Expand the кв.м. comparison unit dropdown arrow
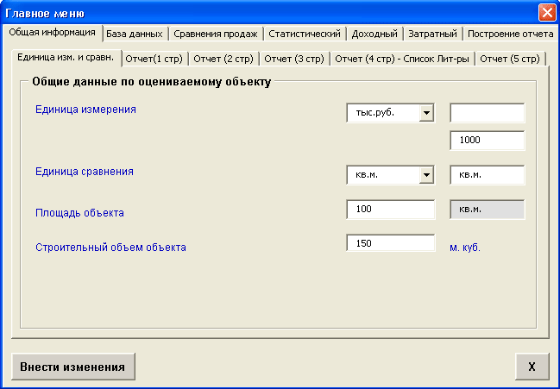560x389 pixels. (x=425, y=175)
